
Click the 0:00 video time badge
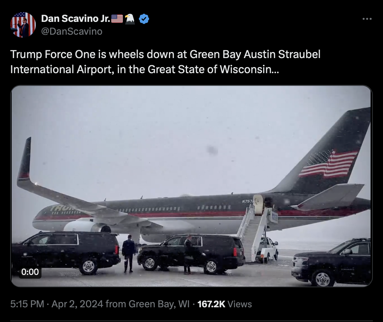click(30, 271)
